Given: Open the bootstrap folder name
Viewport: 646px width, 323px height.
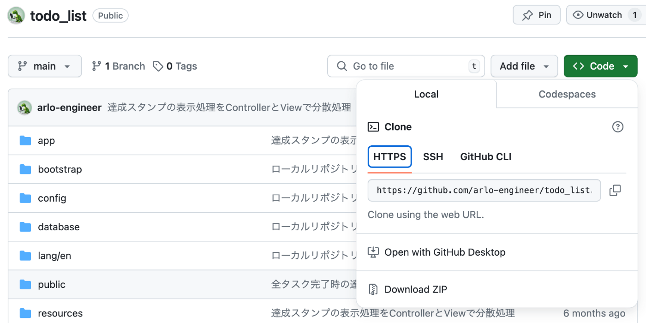Looking at the screenshot, I should [60, 169].
